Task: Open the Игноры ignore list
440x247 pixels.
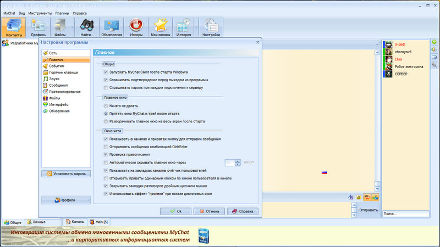Action: point(136,27)
